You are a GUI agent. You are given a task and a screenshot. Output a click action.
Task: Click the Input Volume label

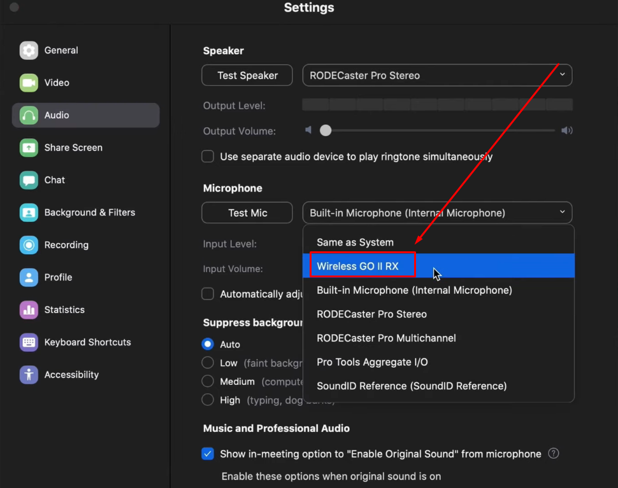pyautogui.click(x=233, y=268)
